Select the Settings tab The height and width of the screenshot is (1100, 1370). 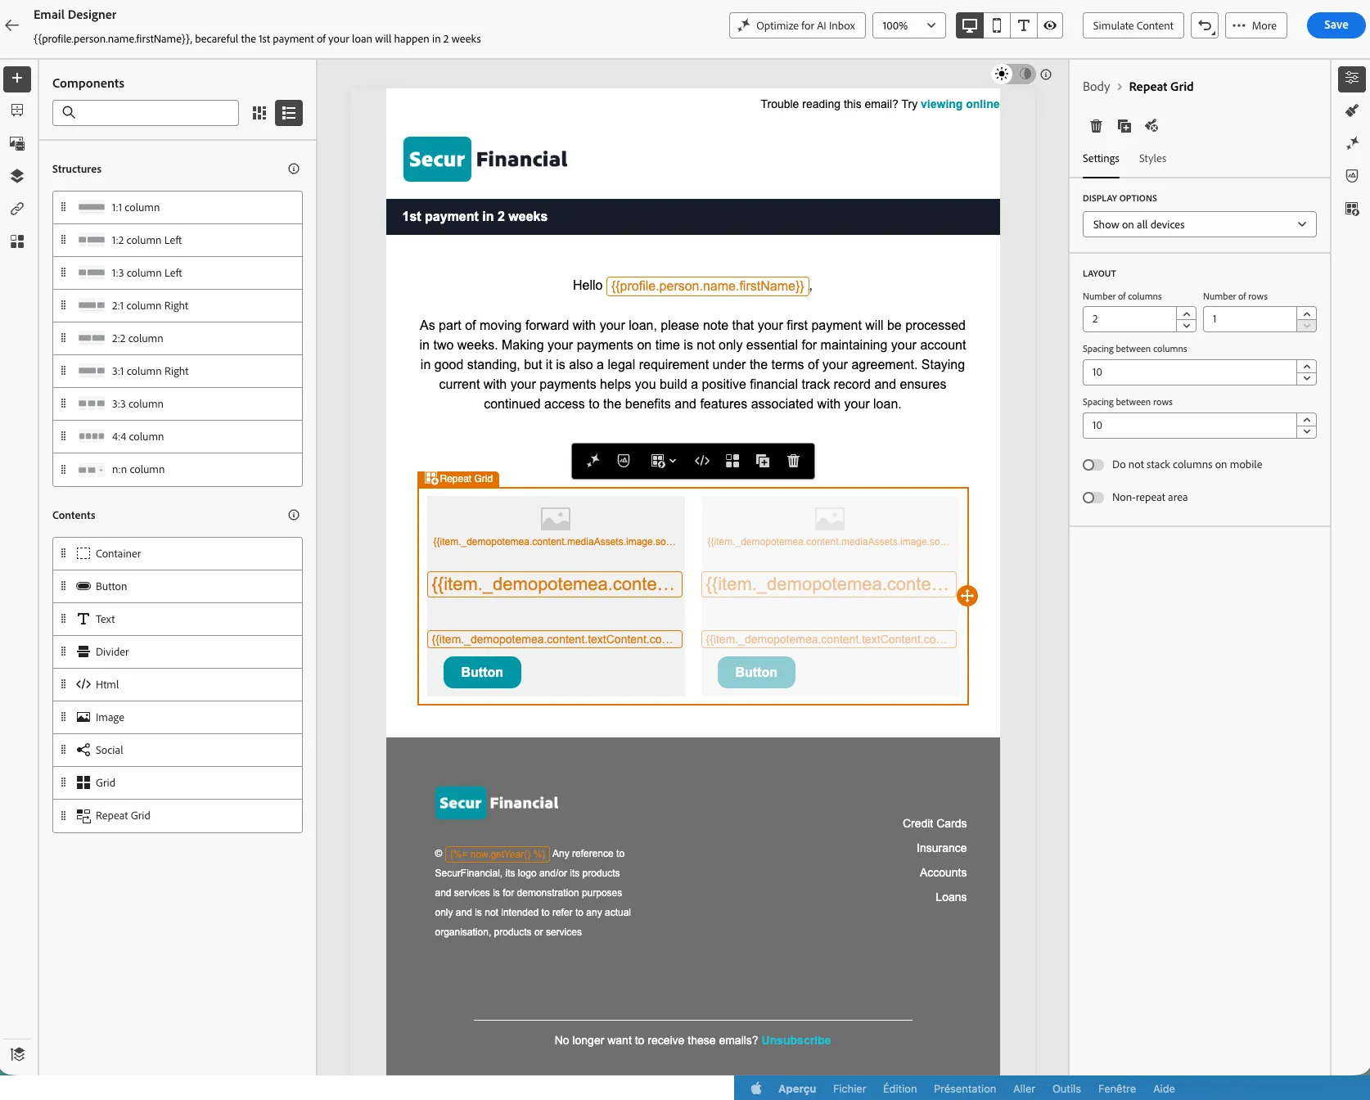click(x=1101, y=159)
